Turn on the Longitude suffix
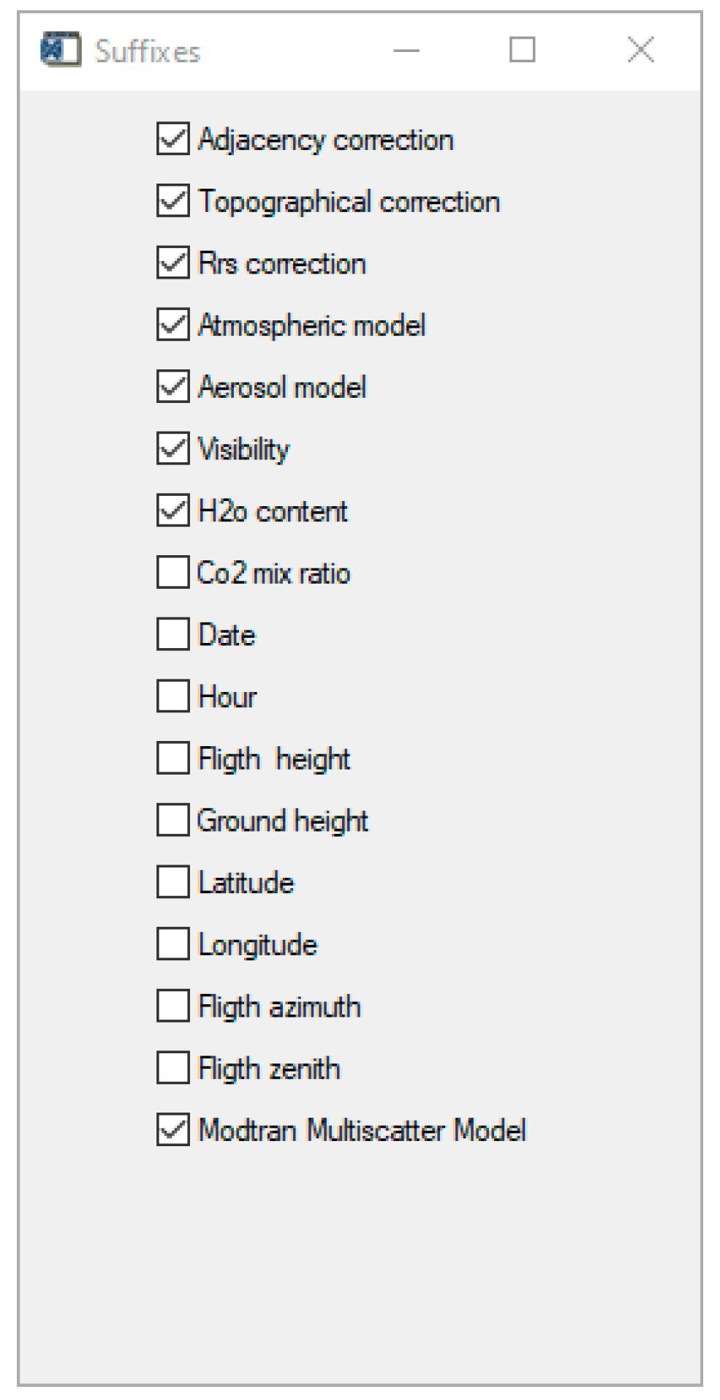This screenshot has height=1400, width=720. (x=173, y=944)
